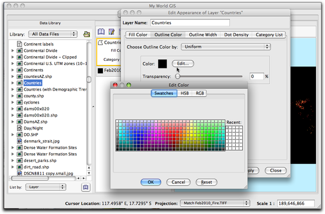Expand the Continents tree item
325x214 pixels.
12,70
